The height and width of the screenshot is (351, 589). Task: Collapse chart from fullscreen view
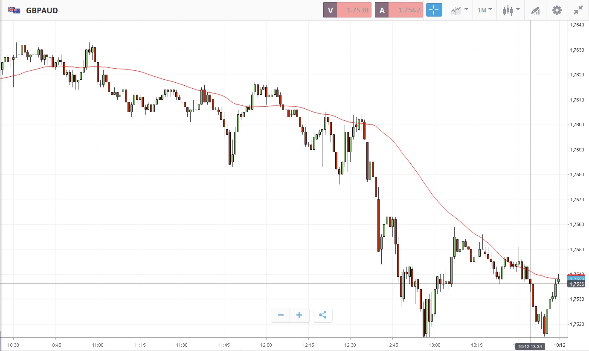[578, 10]
